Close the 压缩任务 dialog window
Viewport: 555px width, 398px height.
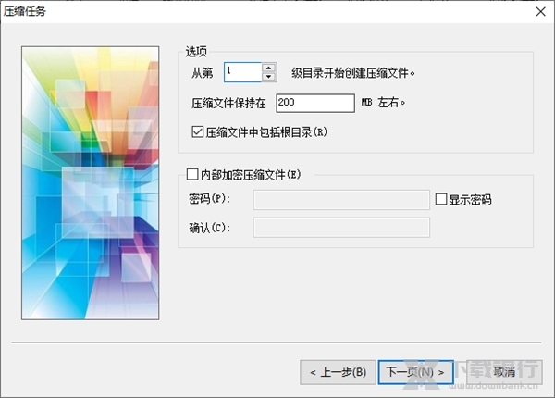[x=539, y=11]
